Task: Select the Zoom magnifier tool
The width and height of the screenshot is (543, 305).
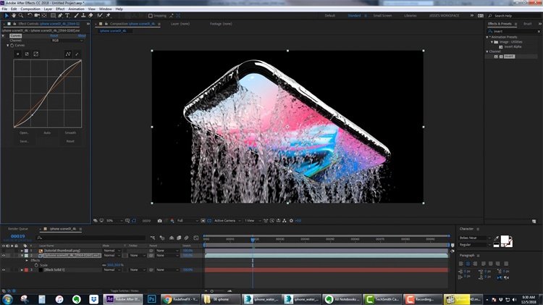Action: (21, 16)
